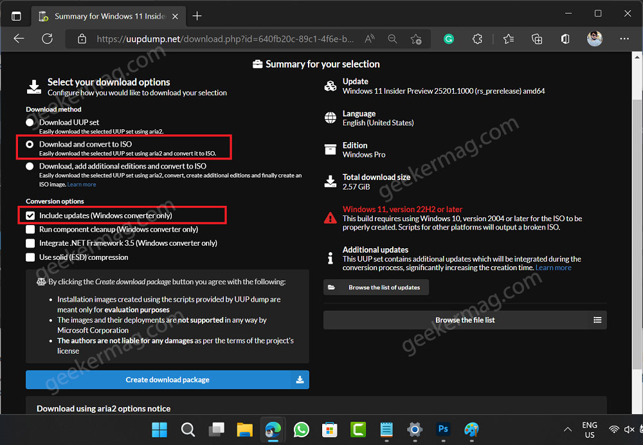Screen dimensions: 643x445
Task: Switch the ENG US input language
Action: tap(589, 430)
